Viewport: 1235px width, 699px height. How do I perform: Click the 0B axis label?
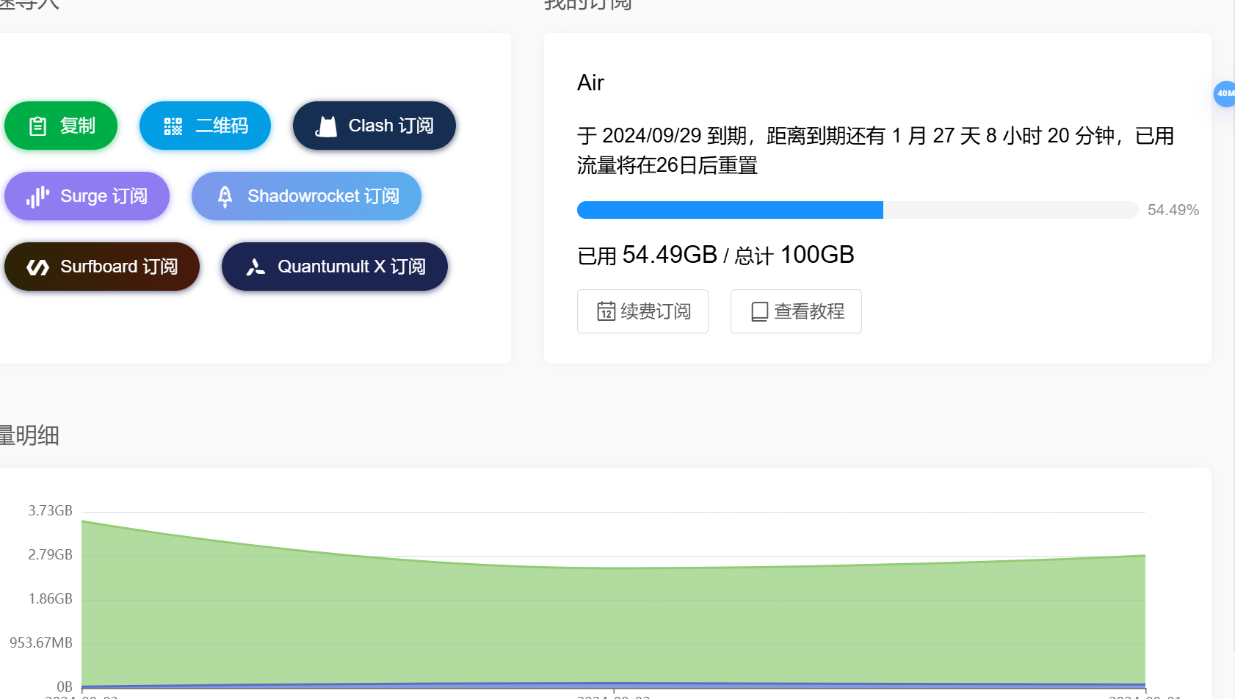point(65,687)
